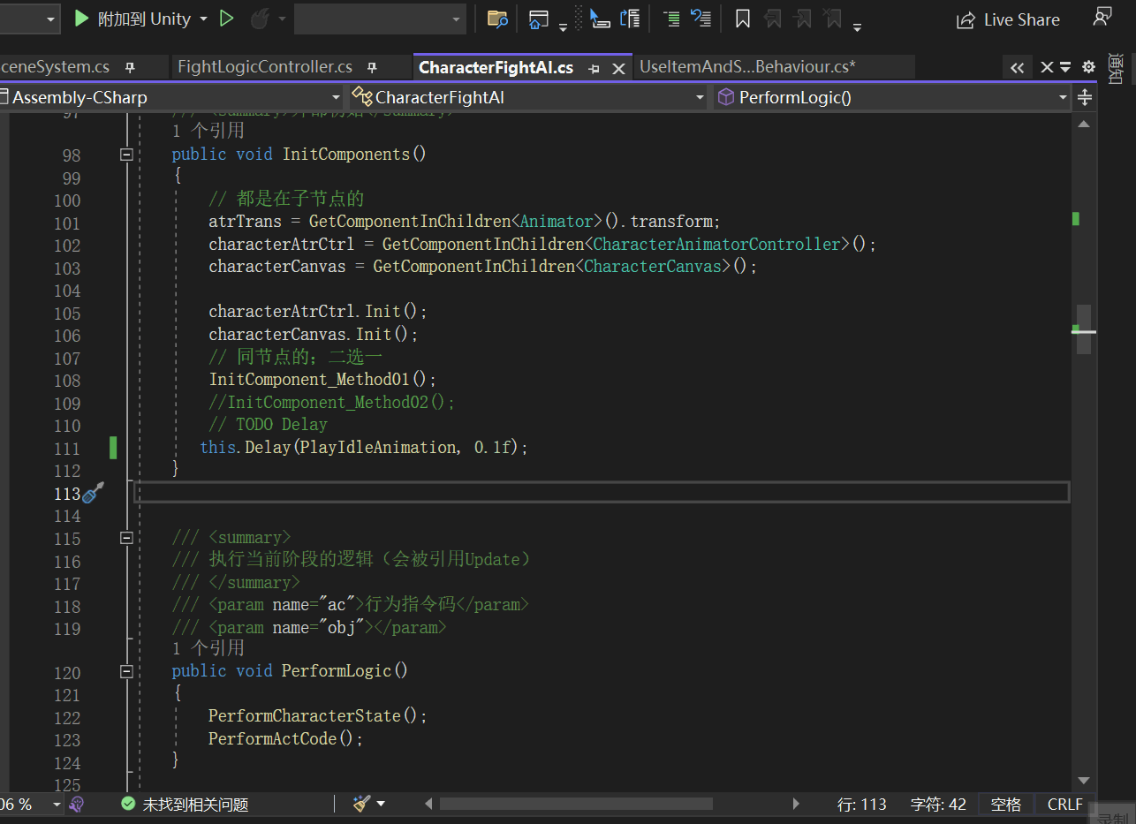Collapse the InitComponents method region
The width and height of the screenshot is (1136, 824).
[x=126, y=154]
